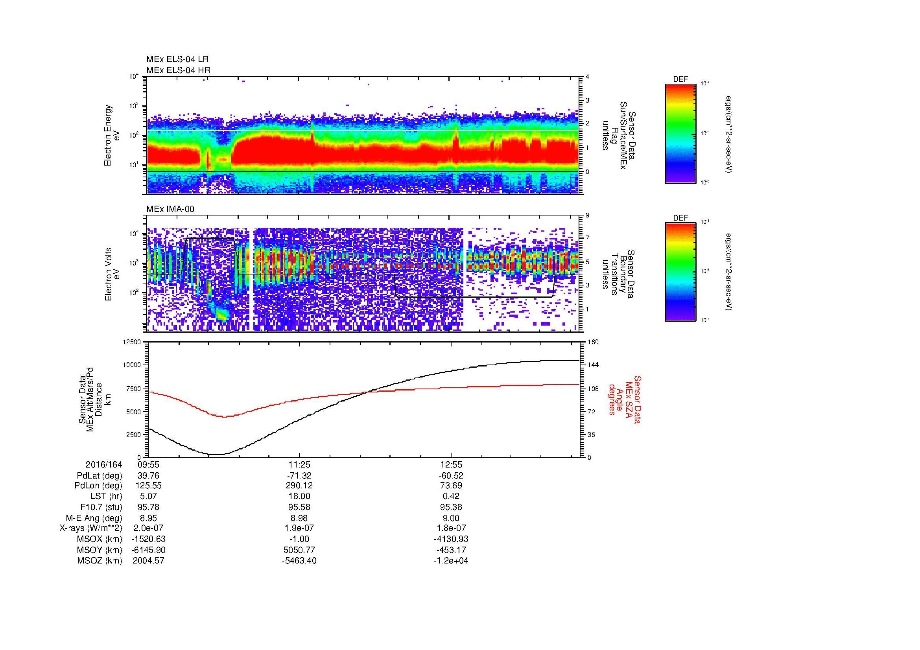Image resolution: width=920 pixels, height=650 pixels.
Task: Click the MSOY value '5050.77'
Action: click(x=299, y=550)
